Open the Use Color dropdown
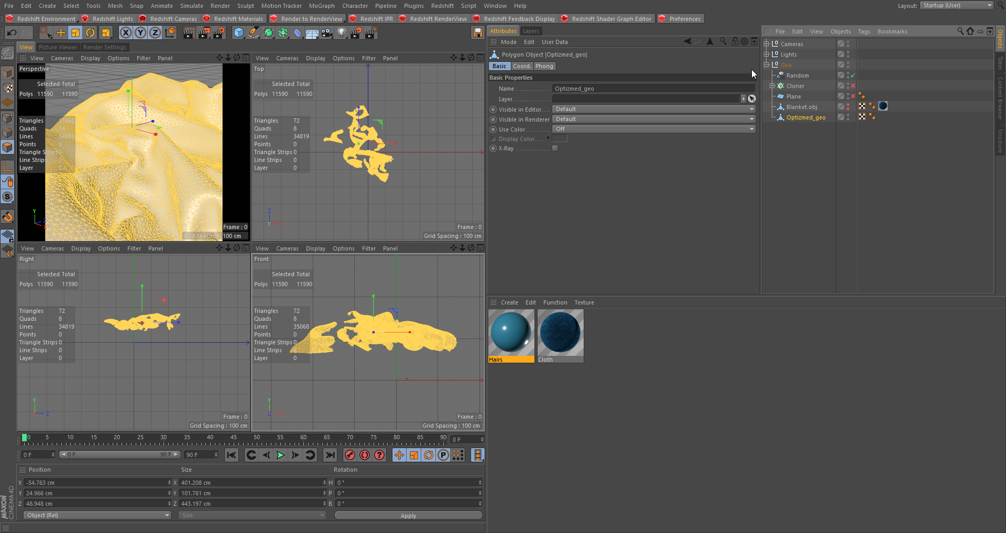1006x533 pixels. pyautogui.click(x=653, y=129)
